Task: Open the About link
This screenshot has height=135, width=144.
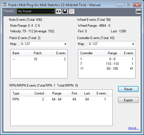Action: [x=134, y=128]
